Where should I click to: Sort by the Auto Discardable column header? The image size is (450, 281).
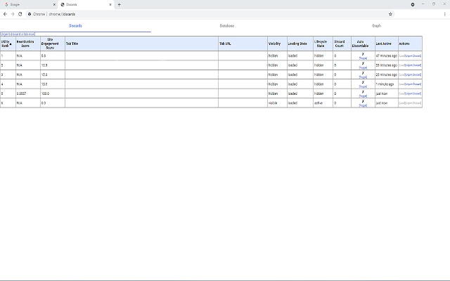[x=363, y=44]
